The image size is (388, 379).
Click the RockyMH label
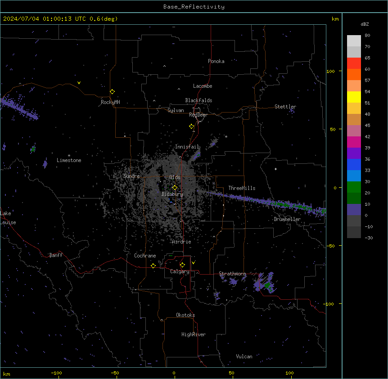tap(110, 102)
